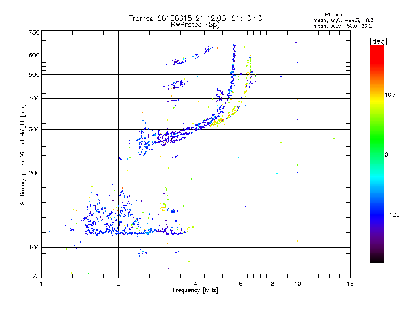Click the '500' y-axis tick label

point(34,75)
